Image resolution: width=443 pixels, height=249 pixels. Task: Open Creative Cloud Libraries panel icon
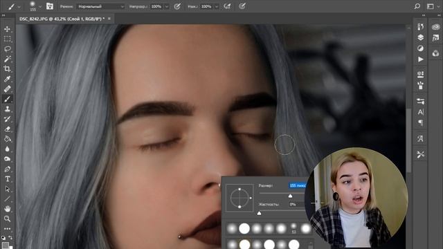pyautogui.click(x=435, y=27)
